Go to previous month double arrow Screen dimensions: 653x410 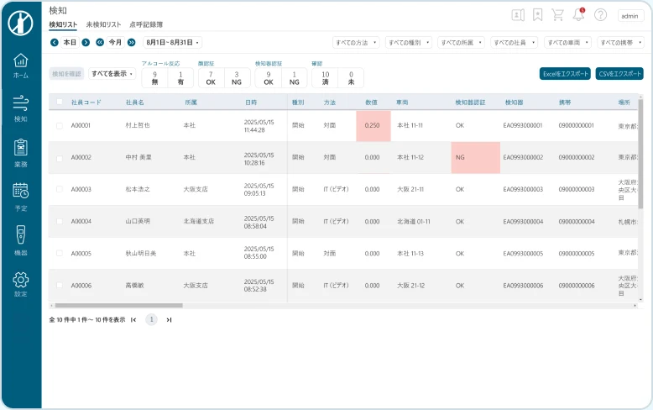click(x=100, y=43)
